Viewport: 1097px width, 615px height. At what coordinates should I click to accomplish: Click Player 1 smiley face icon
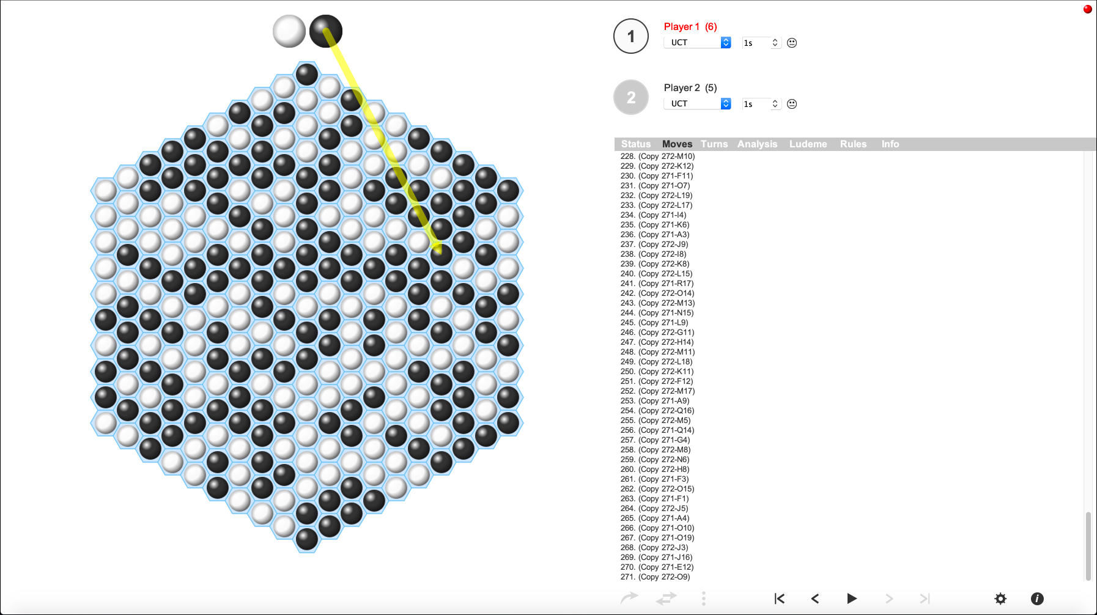coord(792,43)
